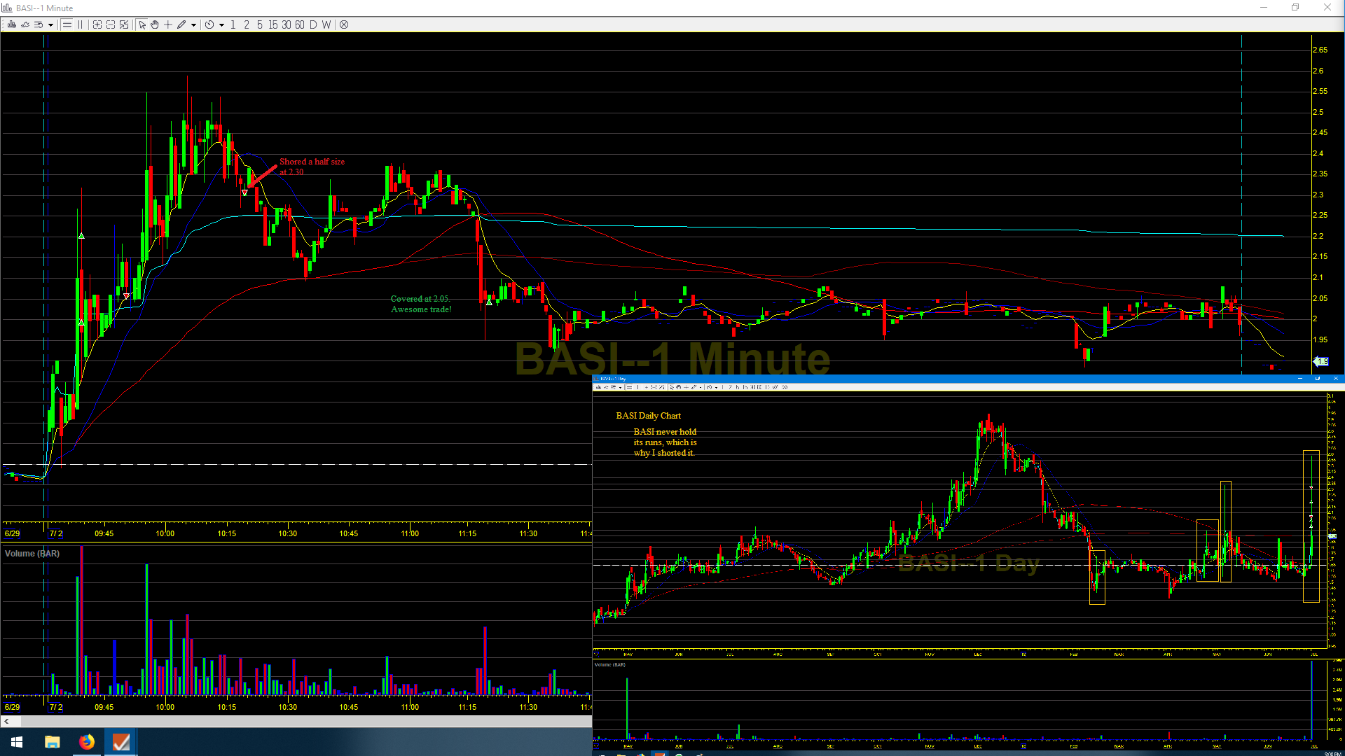Click the zoom in icon

tap(97, 24)
